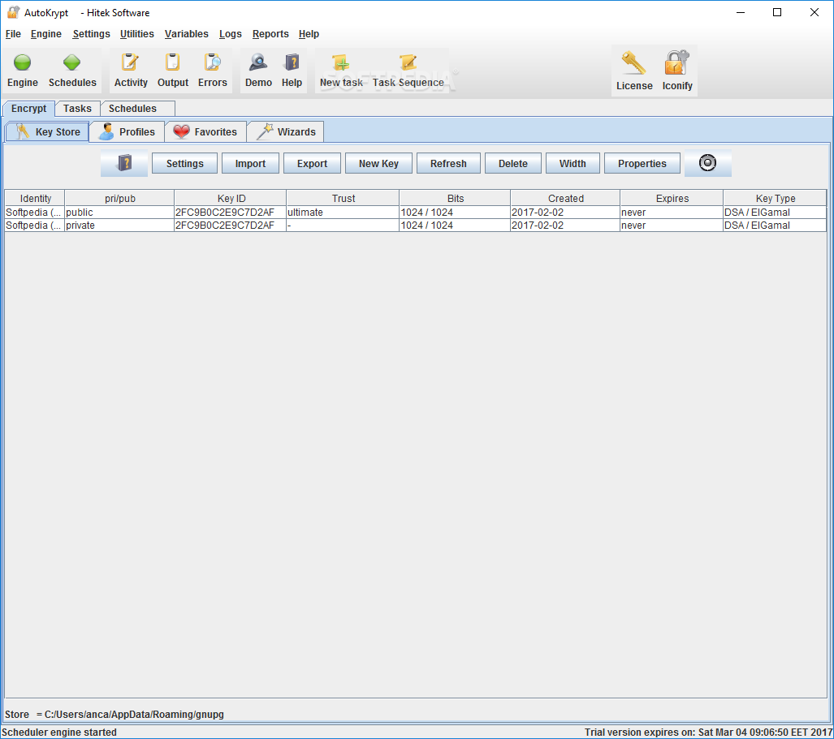Open the Settings menu
The image size is (834, 739).
tap(91, 34)
